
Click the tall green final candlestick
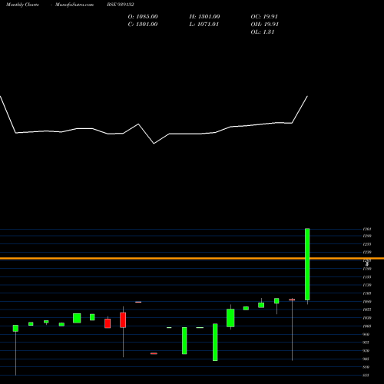tap(307, 264)
